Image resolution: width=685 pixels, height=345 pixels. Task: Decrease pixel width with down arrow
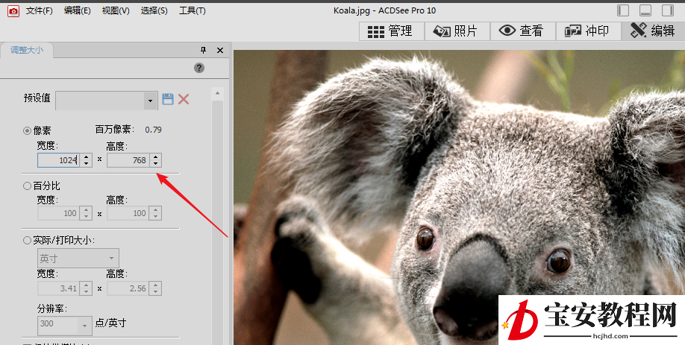[86, 164]
